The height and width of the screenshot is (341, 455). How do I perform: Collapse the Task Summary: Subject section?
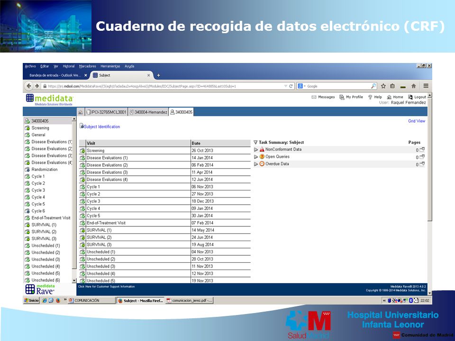[255, 143]
